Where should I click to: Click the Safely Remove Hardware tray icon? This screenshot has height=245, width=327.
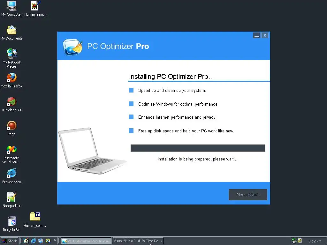[294, 241]
